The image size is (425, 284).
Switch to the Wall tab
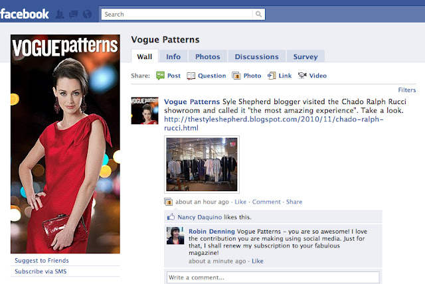[x=145, y=56]
